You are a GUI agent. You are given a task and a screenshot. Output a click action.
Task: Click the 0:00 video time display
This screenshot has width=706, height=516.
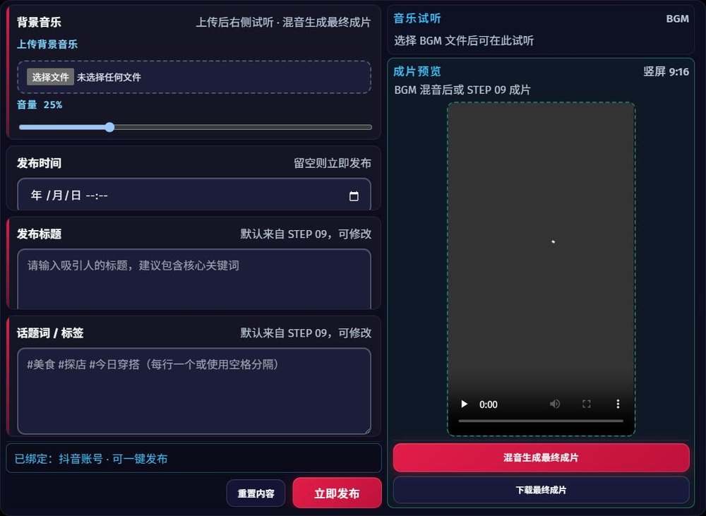tap(488, 404)
